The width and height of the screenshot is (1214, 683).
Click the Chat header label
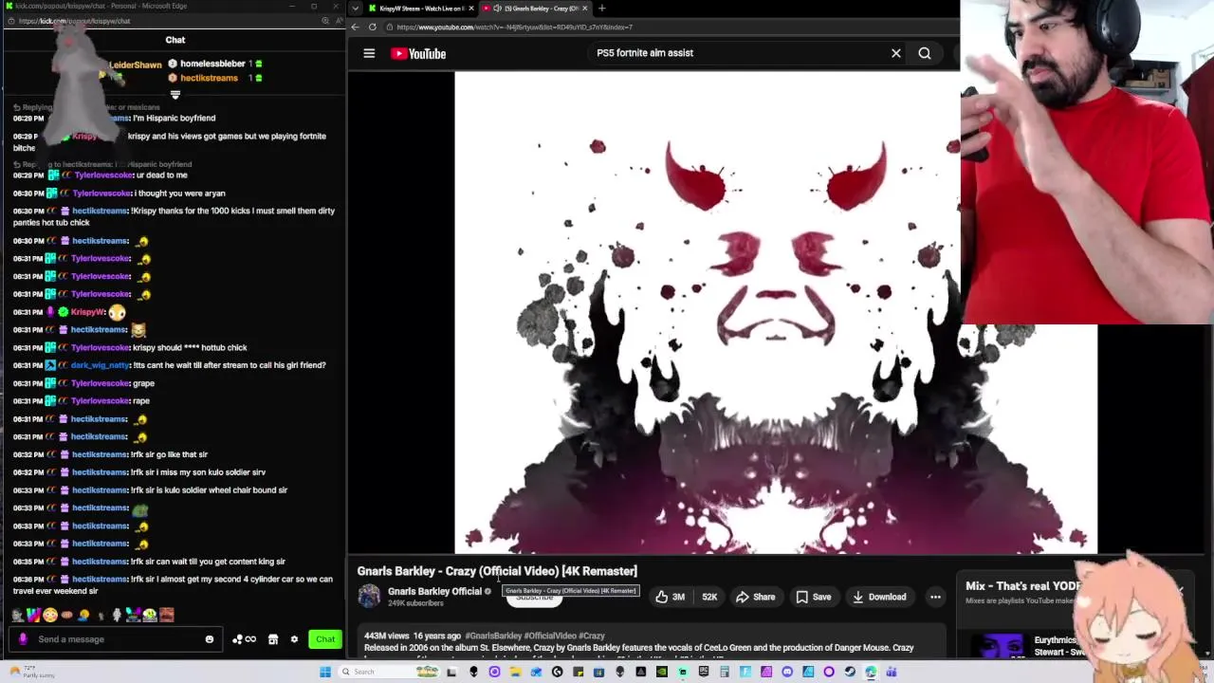175,40
